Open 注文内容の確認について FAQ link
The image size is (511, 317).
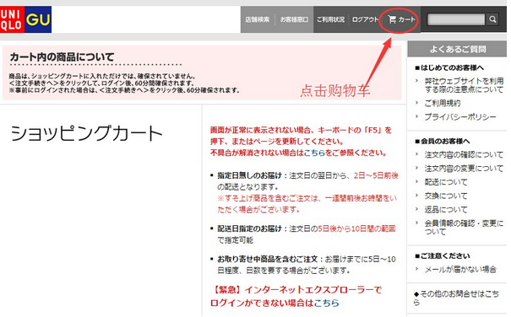pos(464,154)
